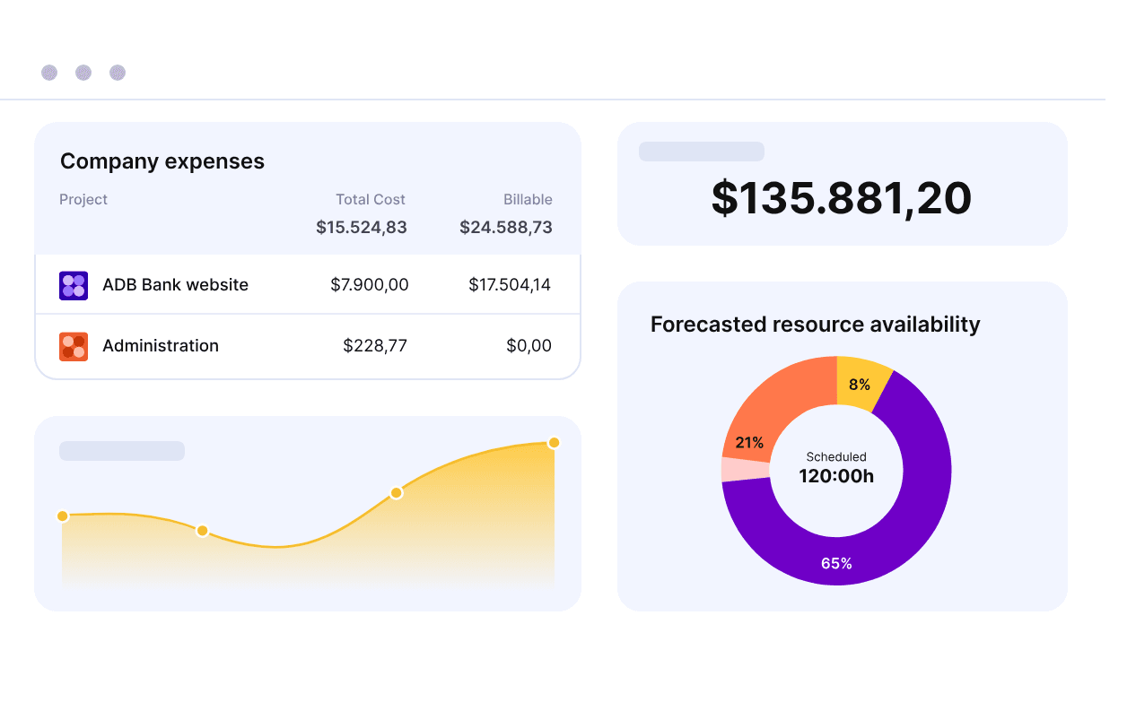Select the ADB Bank website project name

point(175,285)
